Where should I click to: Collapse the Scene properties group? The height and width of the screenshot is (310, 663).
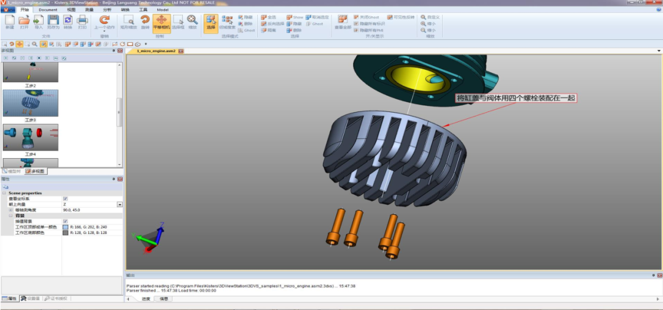[x=4, y=193]
